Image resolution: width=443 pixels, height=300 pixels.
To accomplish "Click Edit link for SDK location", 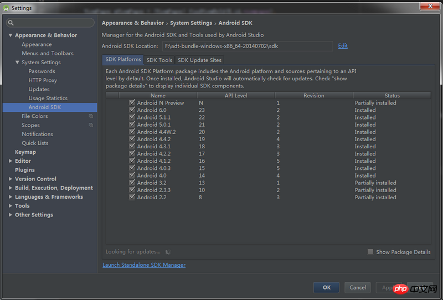I will click(343, 46).
